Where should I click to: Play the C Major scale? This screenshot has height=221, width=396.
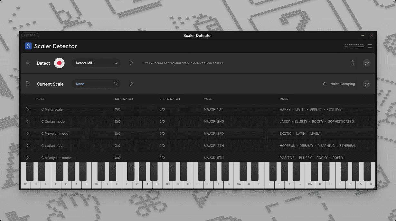click(27, 109)
